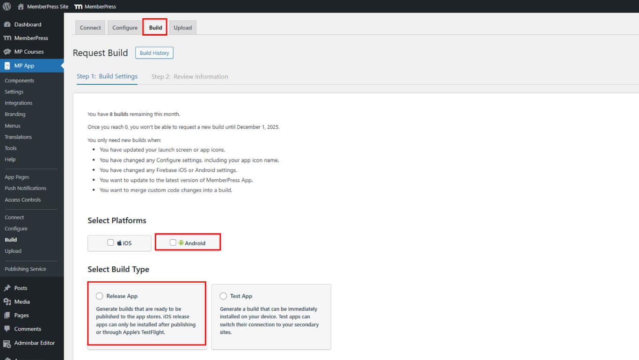
Task: Click the home icon for MemberPress Site
Action: coord(21,7)
